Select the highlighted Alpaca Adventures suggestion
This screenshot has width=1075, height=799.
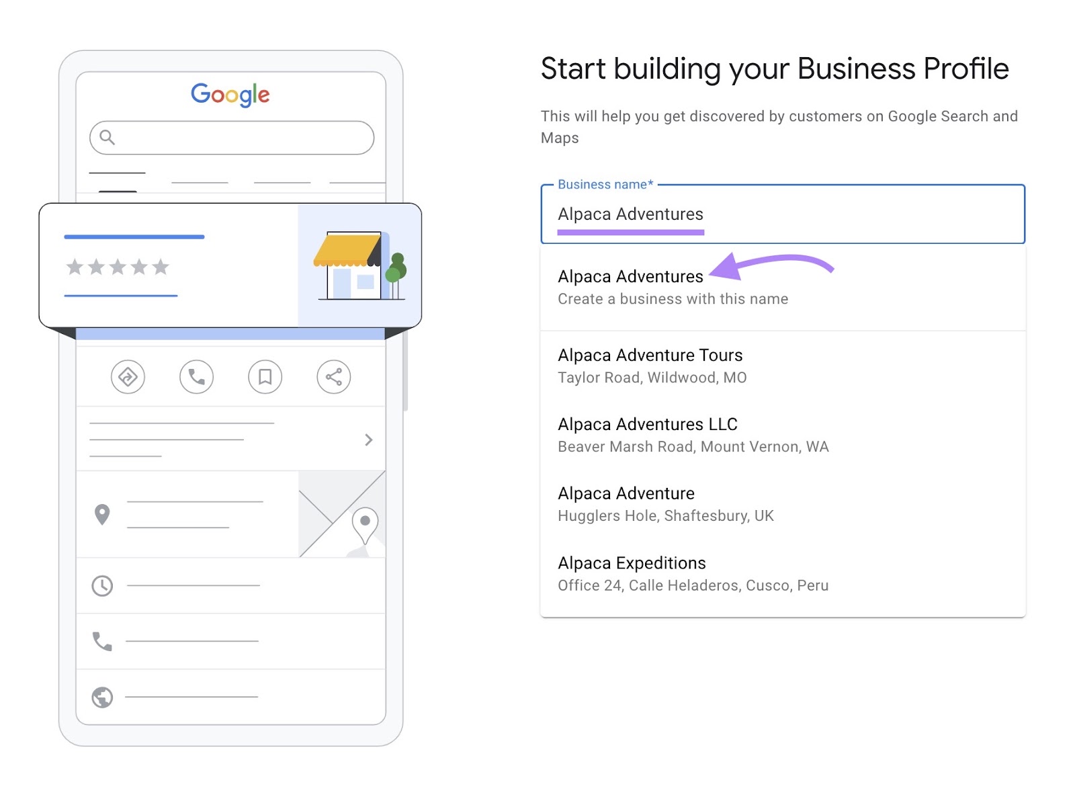(x=630, y=276)
